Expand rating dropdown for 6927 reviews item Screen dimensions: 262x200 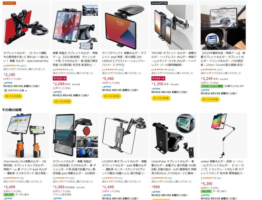[18, 66]
